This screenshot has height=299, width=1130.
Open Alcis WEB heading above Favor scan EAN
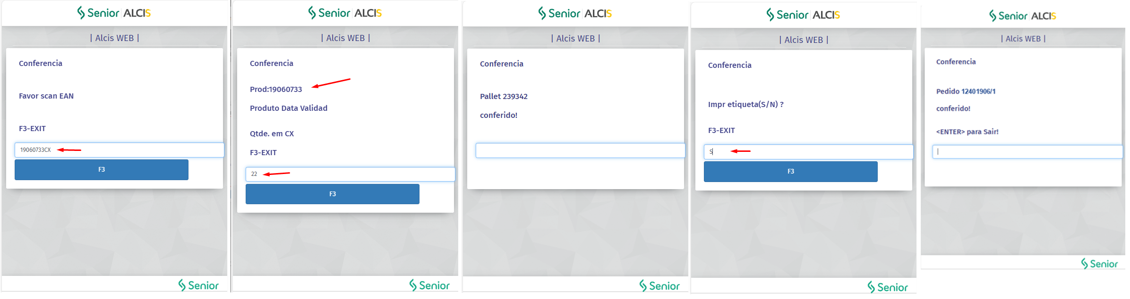pyautogui.click(x=114, y=38)
